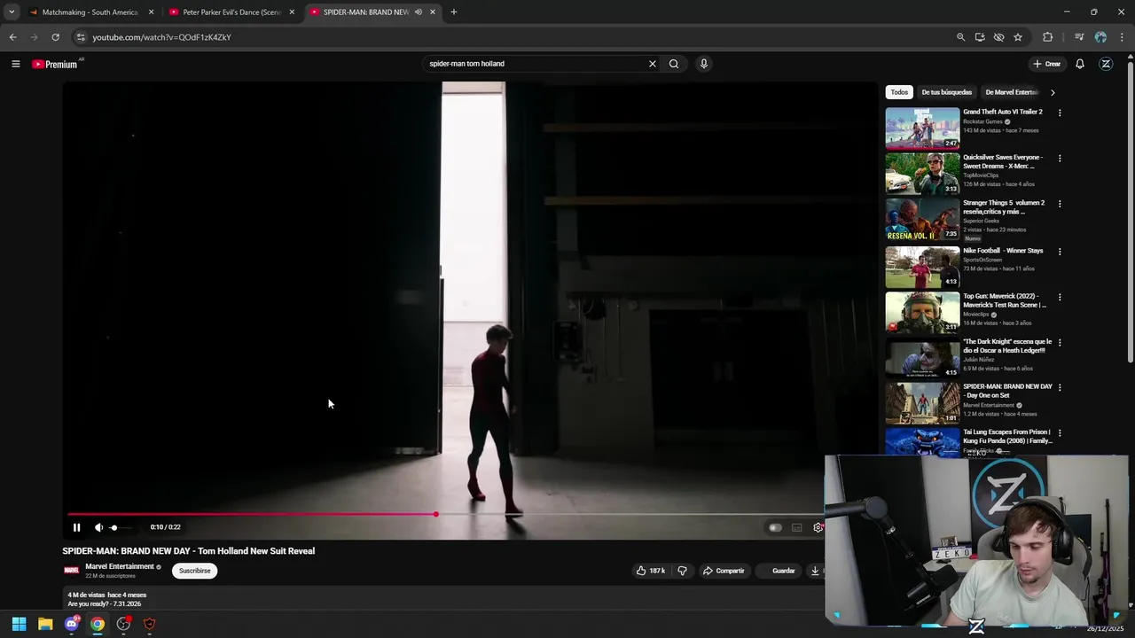Toggle subtitles with the captions icon
This screenshot has height=638, width=1135.
click(x=796, y=527)
